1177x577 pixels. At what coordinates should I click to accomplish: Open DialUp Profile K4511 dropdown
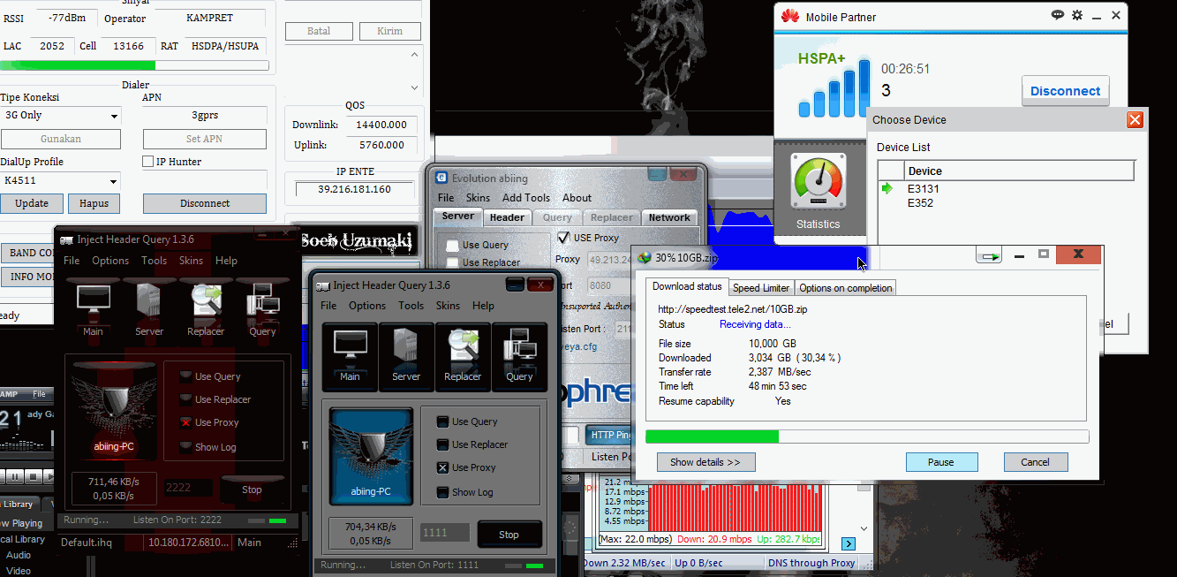click(x=115, y=181)
